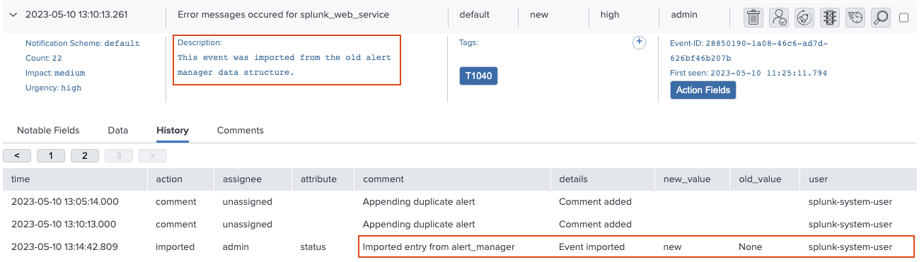Click timestamp 2023-05-10 13:14:42.809 cell

(x=65, y=247)
